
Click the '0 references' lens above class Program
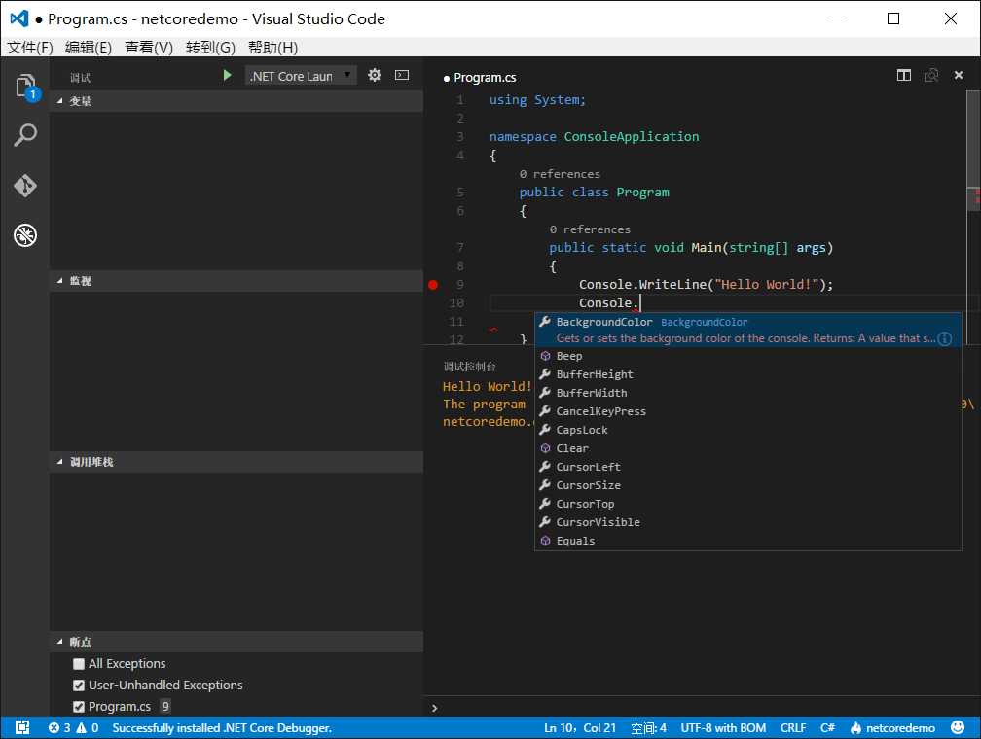click(x=560, y=174)
